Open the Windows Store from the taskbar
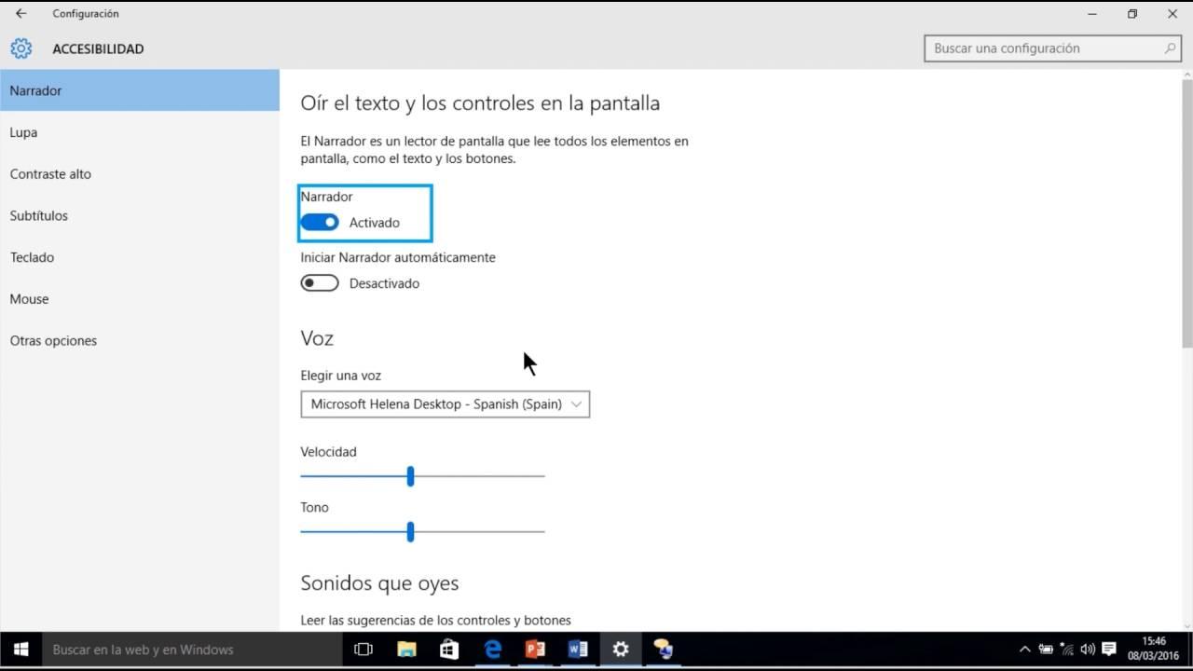Image resolution: width=1193 pixels, height=671 pixels. click(449, 649)
